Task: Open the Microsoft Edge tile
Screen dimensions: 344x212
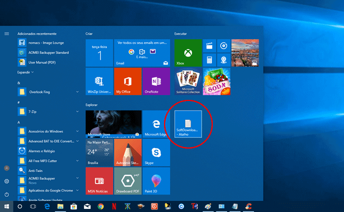Action: pyautogui.click(x=156, y=124)
